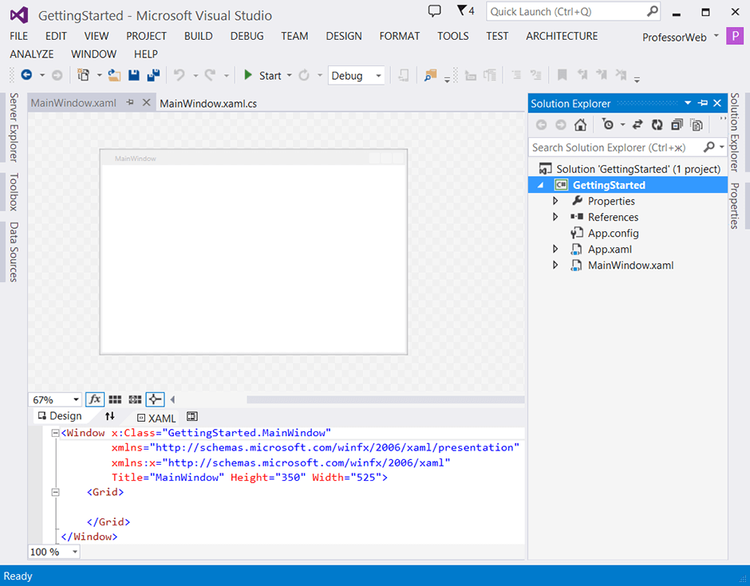Click the Pending Changes Filter clock icon
This screenshot has height=586, width=750.
[608, 124]
